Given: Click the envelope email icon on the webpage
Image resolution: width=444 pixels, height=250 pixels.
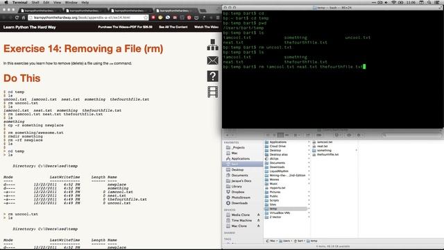Looking at the screenshot, I should tap(213, 60).
